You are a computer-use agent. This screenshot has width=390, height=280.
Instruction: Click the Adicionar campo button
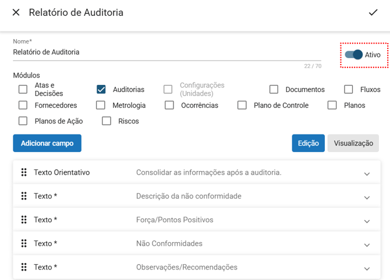[x=47, y=143]
